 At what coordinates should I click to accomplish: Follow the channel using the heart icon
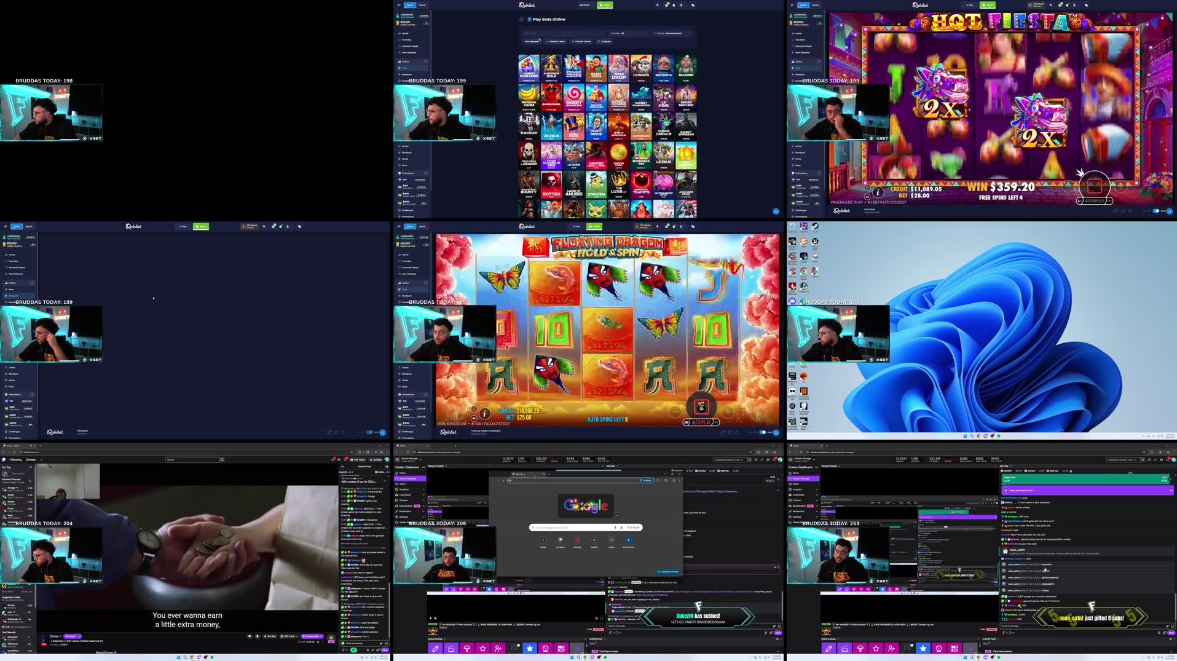point(250,636)
